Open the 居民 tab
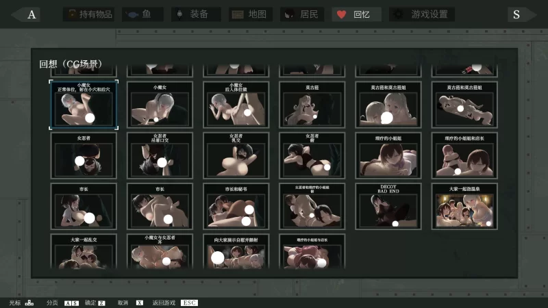The height and width of the screenshot is (308, 548). click(302, 14)
